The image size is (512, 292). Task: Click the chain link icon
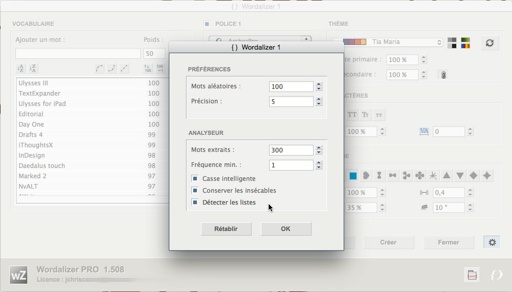click(x=443, y=75)
